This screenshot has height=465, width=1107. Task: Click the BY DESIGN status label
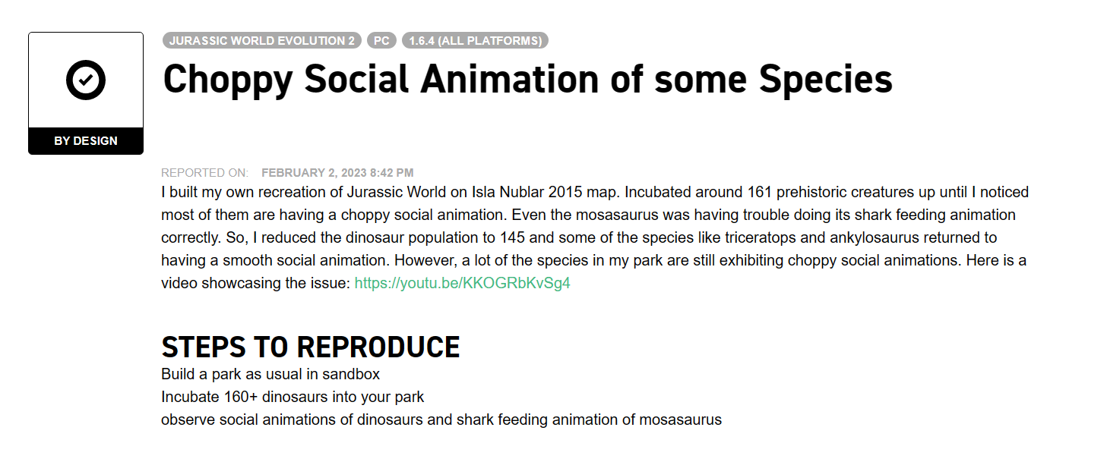(x=86, y=141)
